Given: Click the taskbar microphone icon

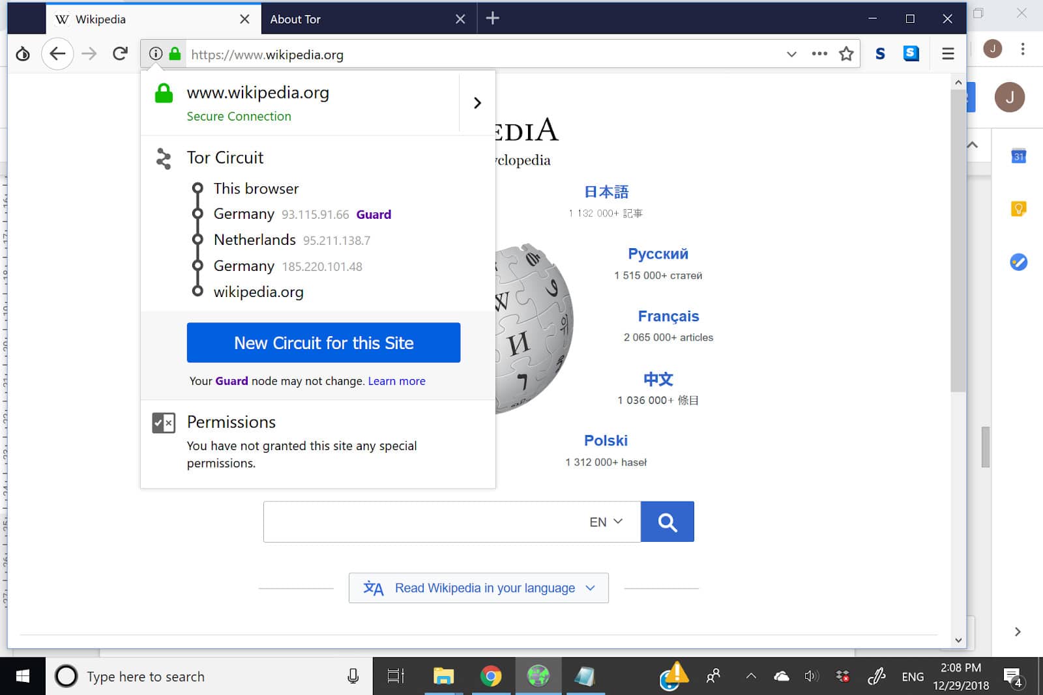Looking at the screenshot, I should (x=353, y=676).
